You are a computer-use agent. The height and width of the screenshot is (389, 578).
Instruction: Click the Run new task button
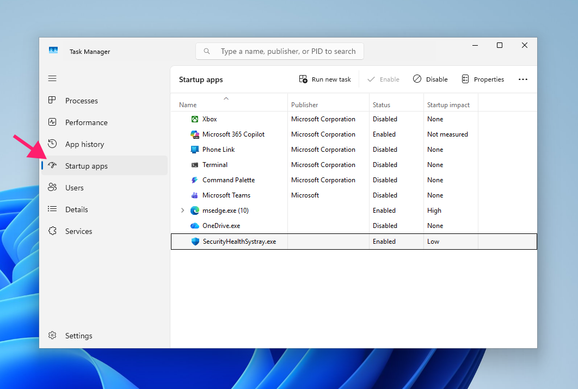325,79
